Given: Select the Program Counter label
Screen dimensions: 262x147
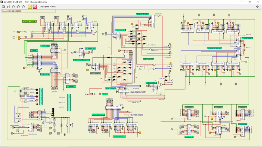Looking at the screenshot, I should [29, 21].
